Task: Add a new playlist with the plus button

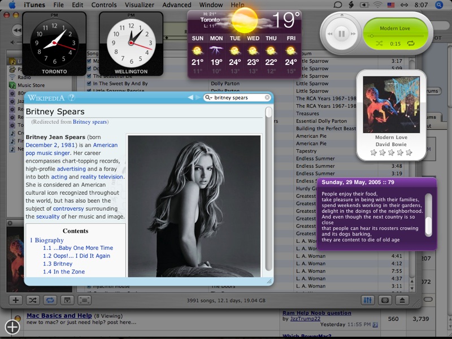Action: [15, 301]
